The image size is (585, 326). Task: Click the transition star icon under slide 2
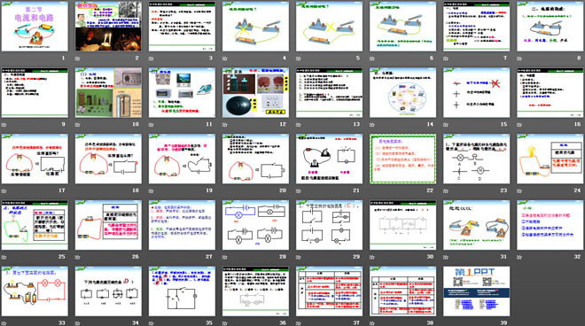coord(78,58)
